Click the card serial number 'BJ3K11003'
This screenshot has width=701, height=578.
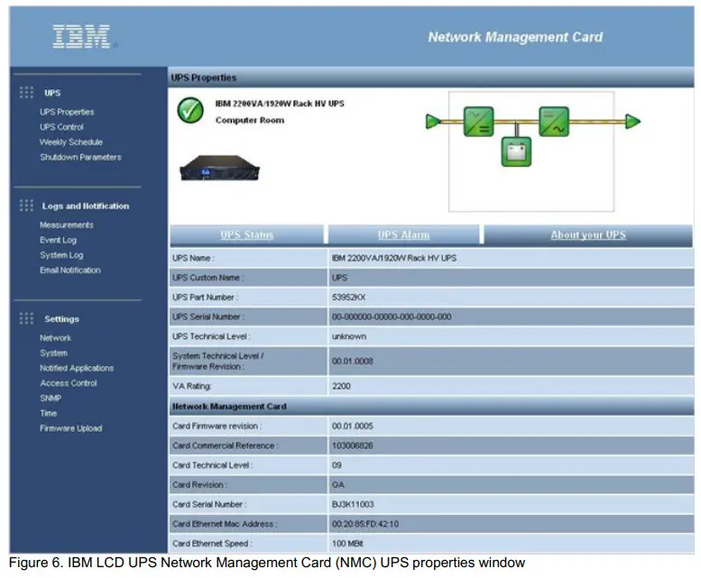(x=353, y=504)
